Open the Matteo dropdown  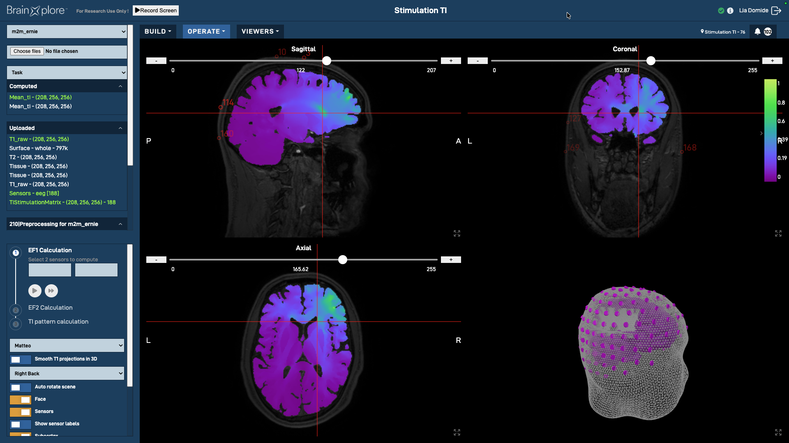pyautogui.click(x=67, y=346)
